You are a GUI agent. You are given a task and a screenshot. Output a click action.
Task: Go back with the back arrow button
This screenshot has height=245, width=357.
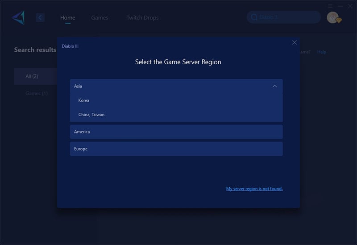40,17
